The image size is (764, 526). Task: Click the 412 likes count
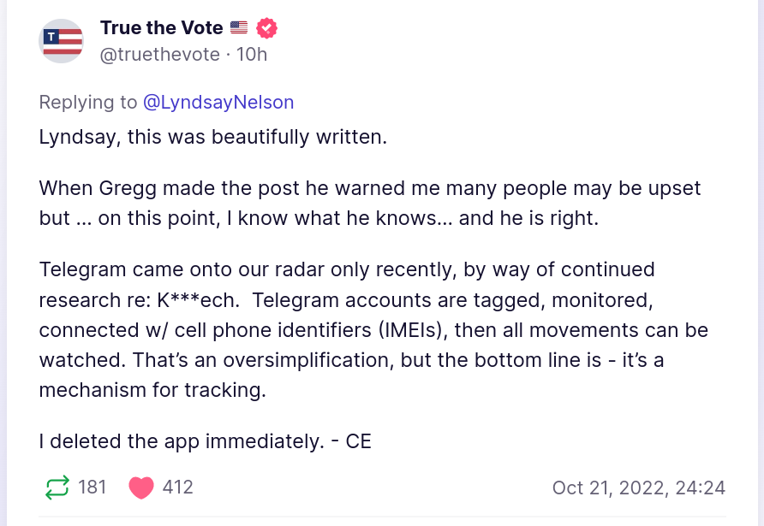pyautogui.click(x=178, y=488)
